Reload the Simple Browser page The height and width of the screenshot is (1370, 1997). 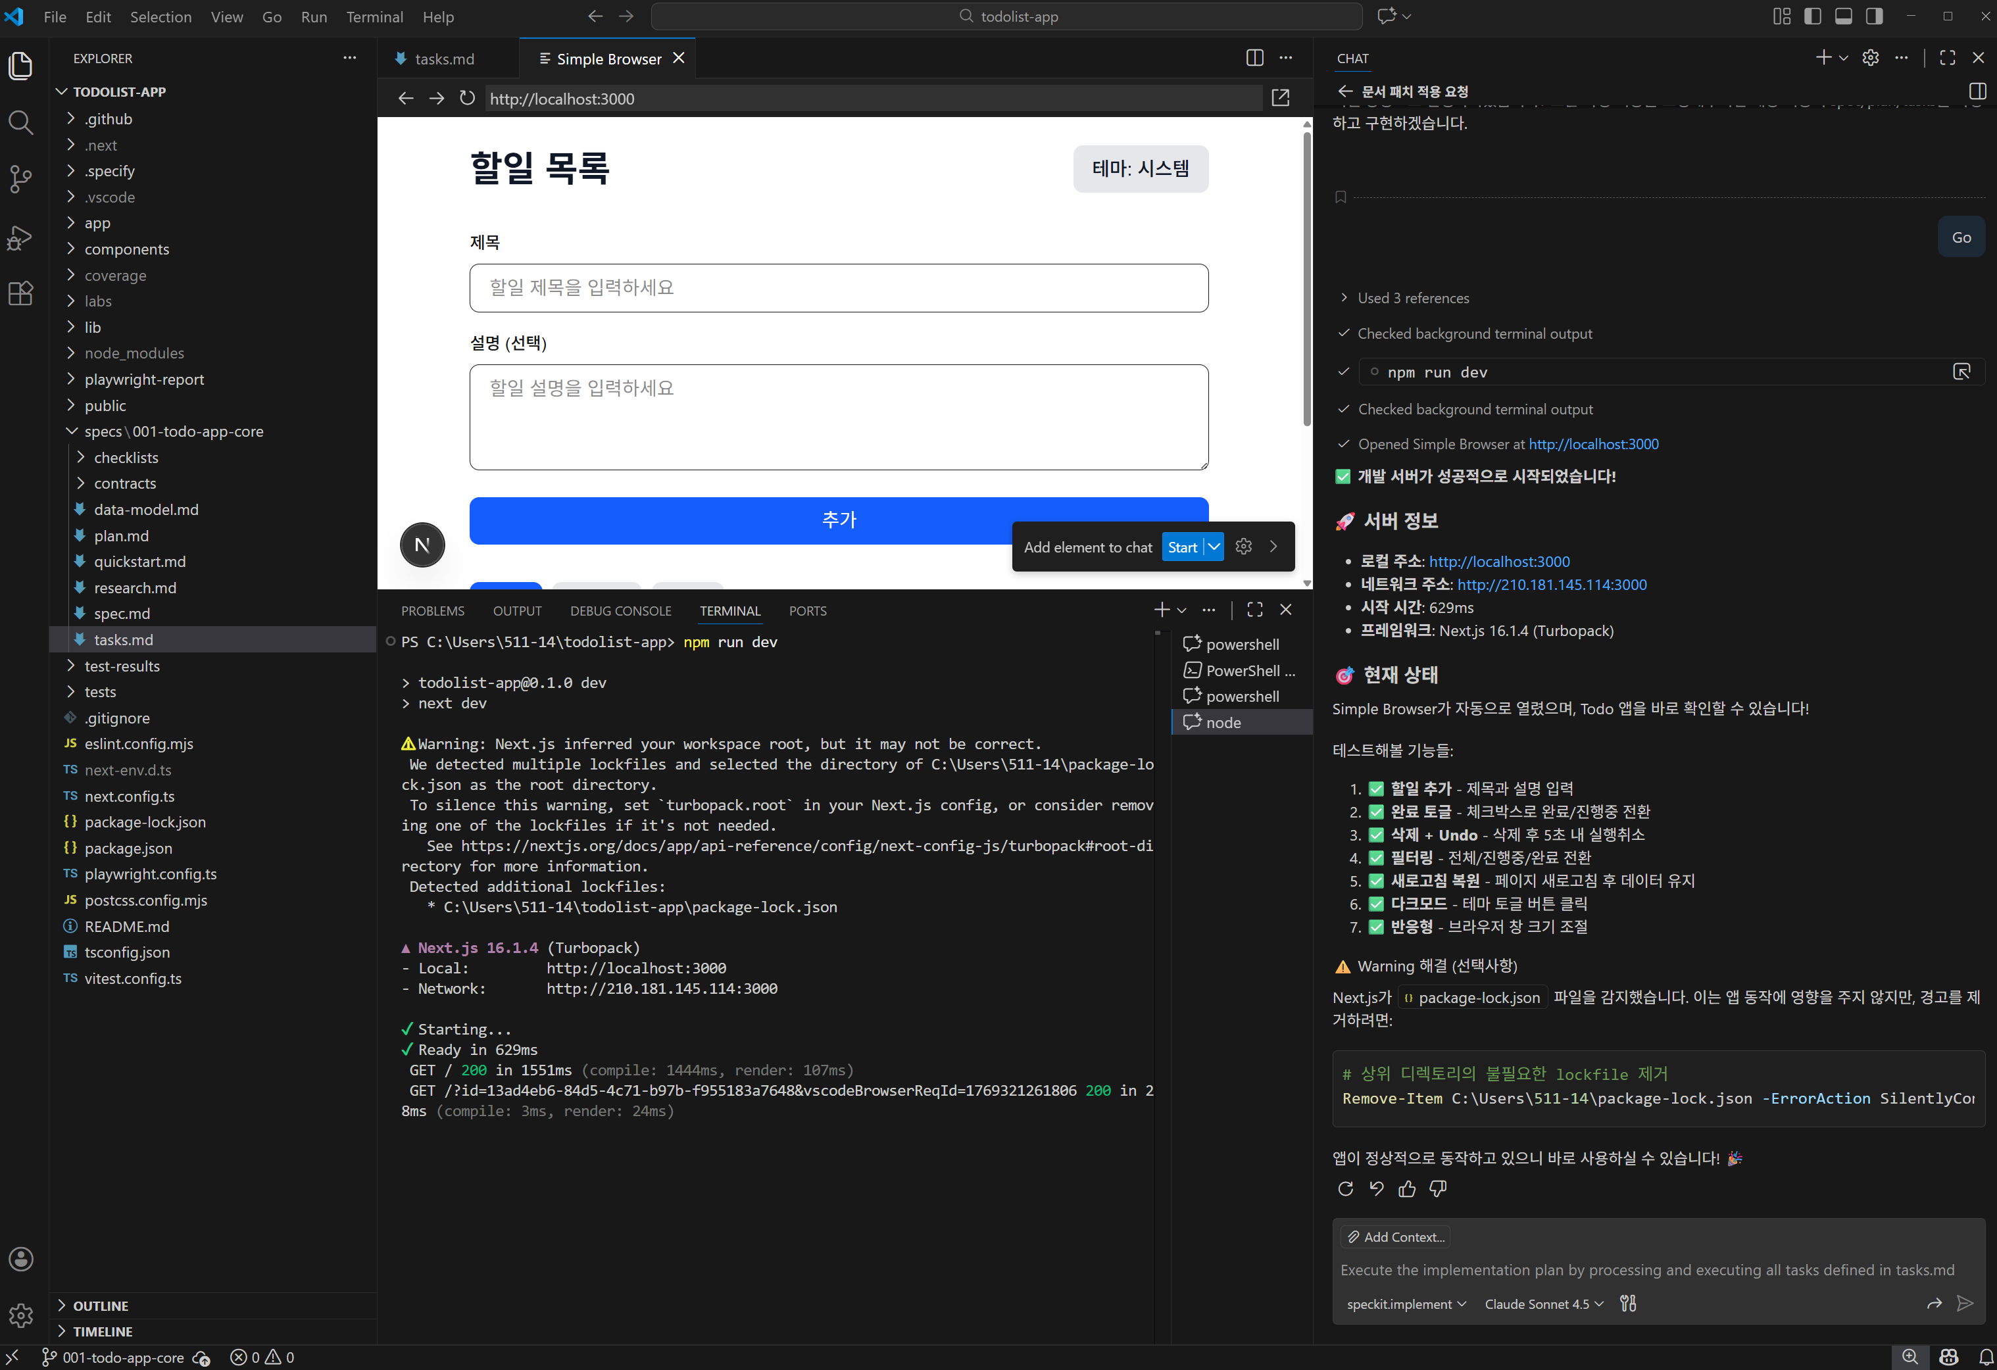[466, 99]
